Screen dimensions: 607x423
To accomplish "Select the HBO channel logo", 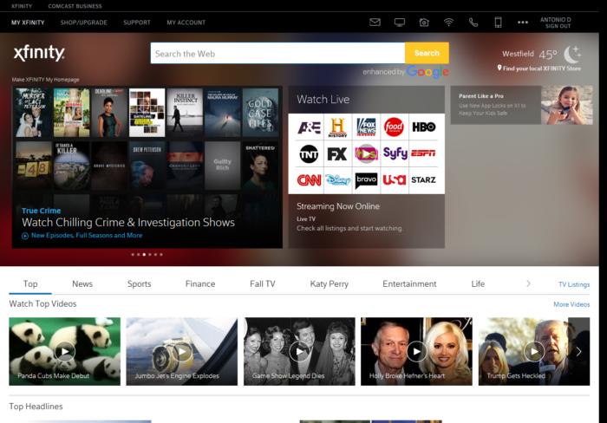I will (x=423, y=127).
